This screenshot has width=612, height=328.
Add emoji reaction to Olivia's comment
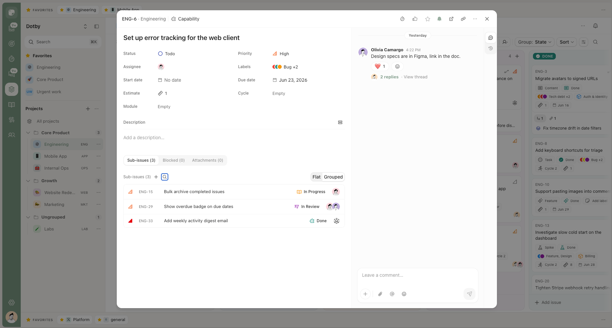coord(397,66)
